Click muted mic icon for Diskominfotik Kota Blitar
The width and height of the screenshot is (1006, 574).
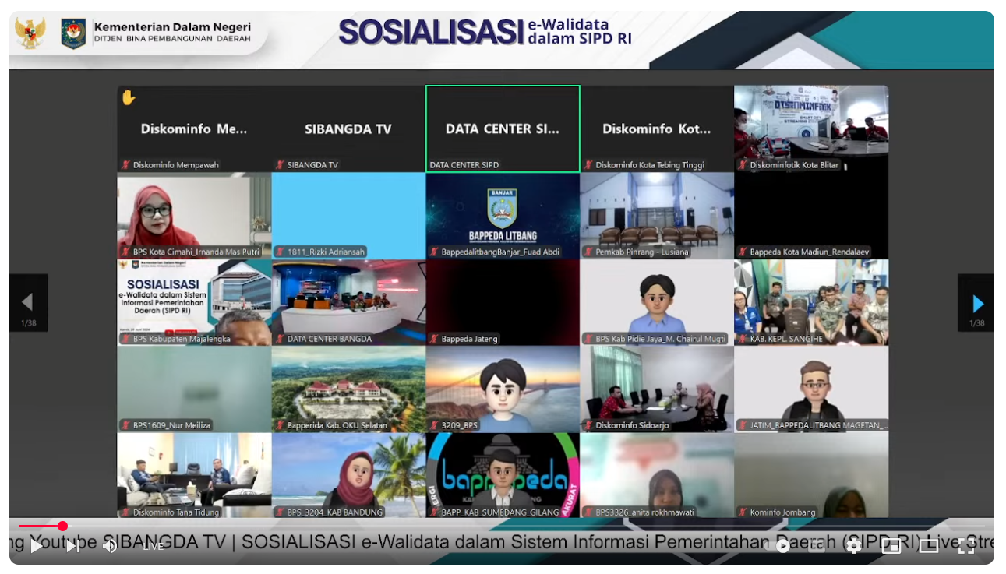pos(743,165)
